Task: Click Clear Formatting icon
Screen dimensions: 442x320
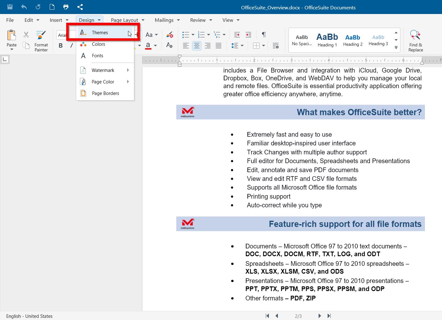Action: [x=169, y=34]
